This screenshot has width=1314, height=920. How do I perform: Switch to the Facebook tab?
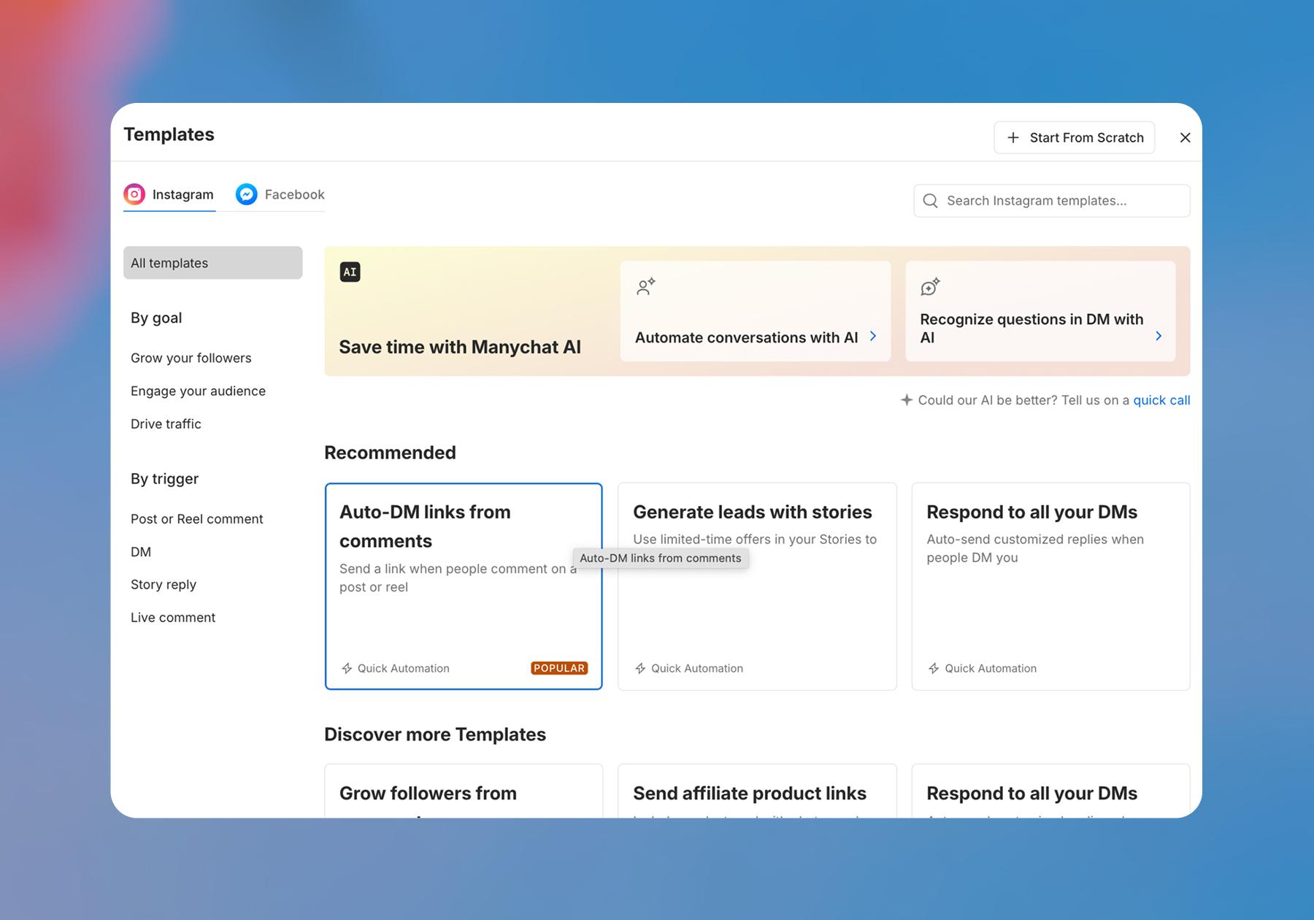pos(280,194)
